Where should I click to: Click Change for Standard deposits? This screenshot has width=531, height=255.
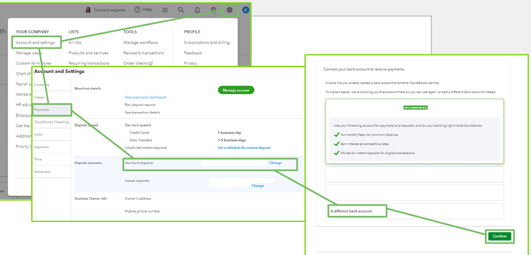(275, 163)
